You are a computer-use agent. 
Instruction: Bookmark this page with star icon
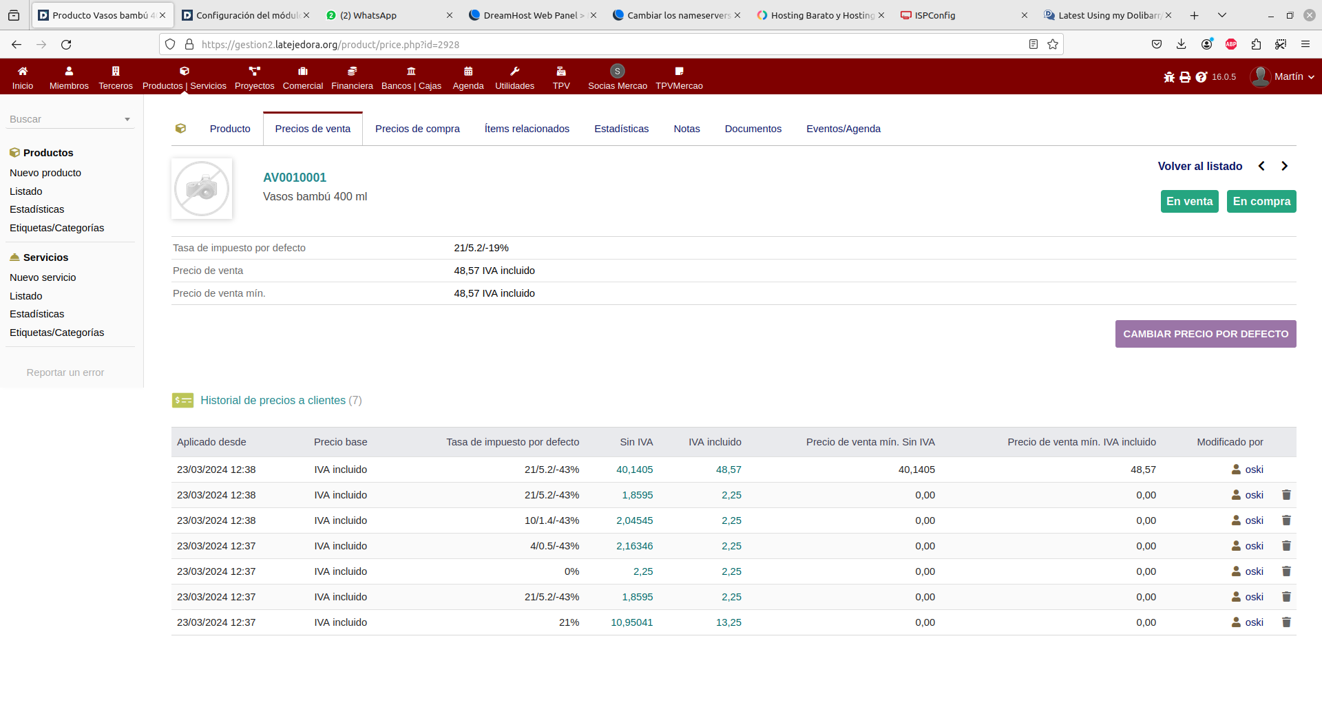click(1053, 44)
